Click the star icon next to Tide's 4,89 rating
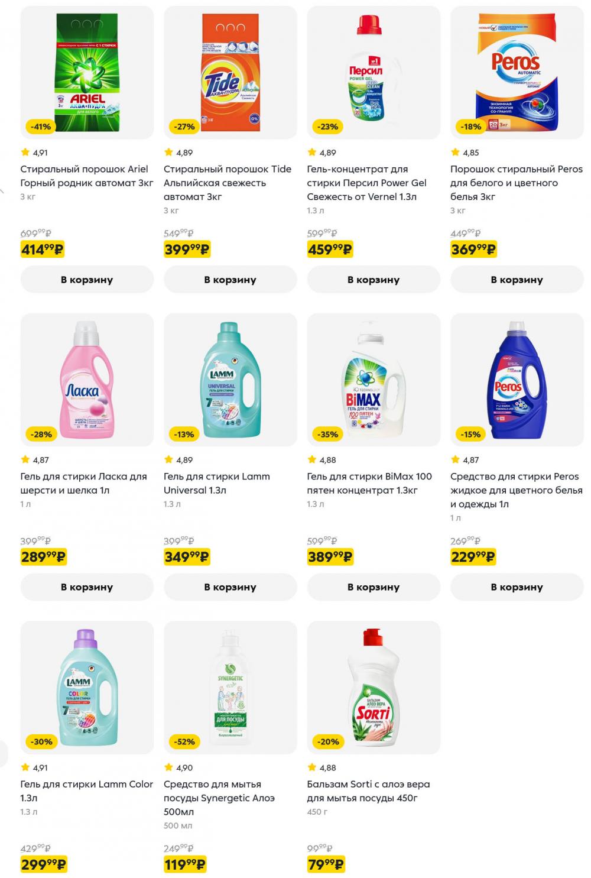Image resolution: width=591 pixels, height=878 pixels. (168, 151)
